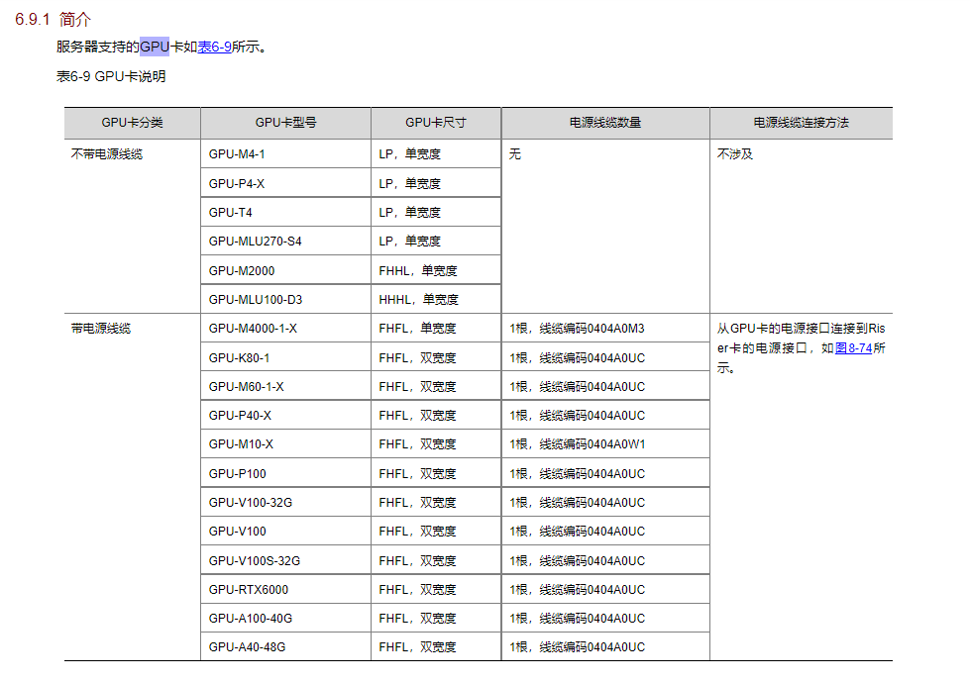Click the cable cell in GPU-V100 row
Screen dimensions: 970x682
tap(605, 532)
